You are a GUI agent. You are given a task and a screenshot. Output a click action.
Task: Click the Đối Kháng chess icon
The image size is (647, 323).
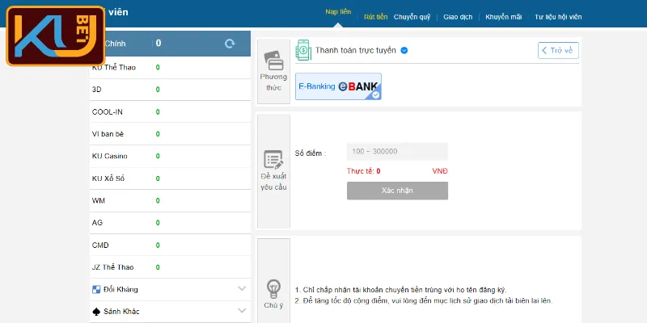(x=96, y=289)
